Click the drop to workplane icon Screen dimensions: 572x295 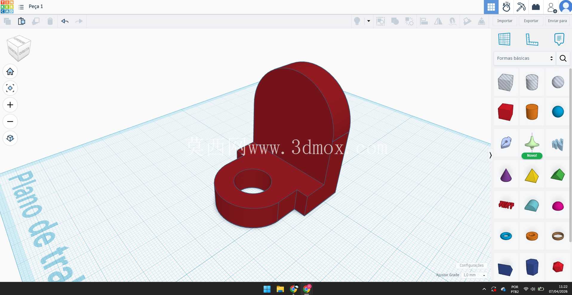482,21
